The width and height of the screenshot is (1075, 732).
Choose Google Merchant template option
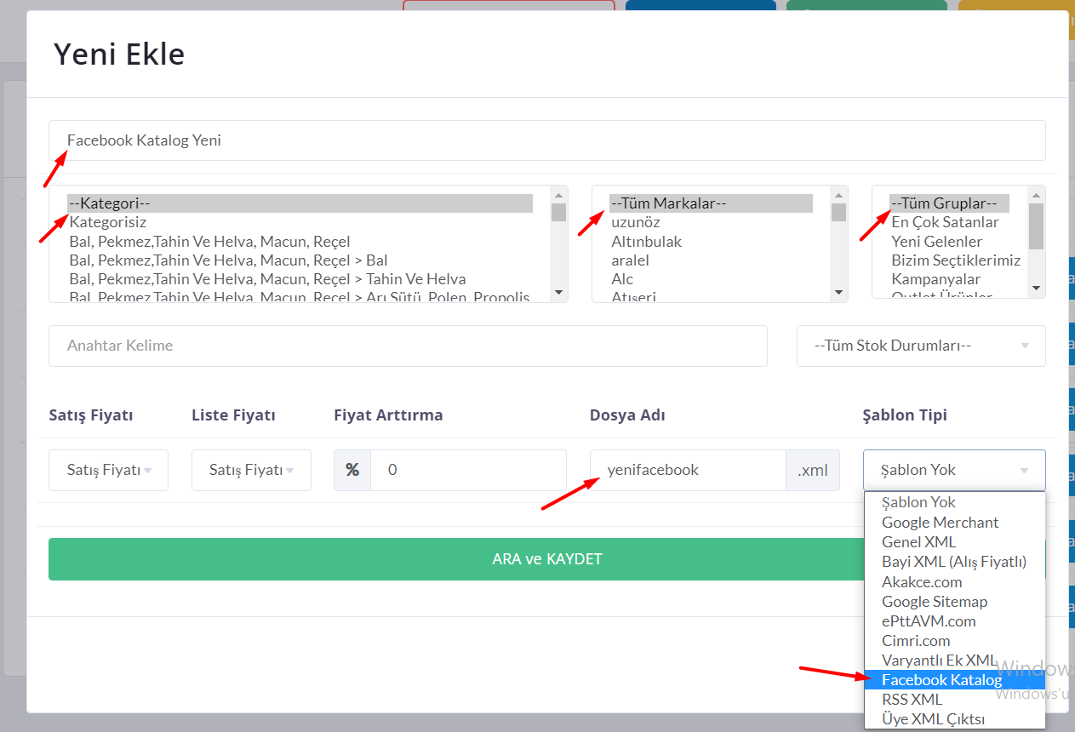(954, 522)
